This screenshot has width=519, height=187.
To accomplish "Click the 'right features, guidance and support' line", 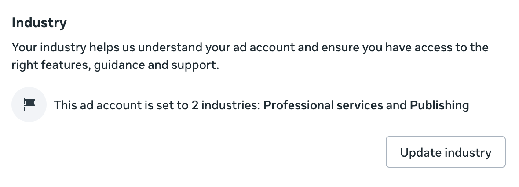I will coord(115,67).
